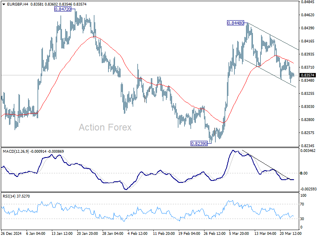Click the MACD(12,26,9) indicator label
This screenshot has width=317, height=238.
click(x=16, y=152)
